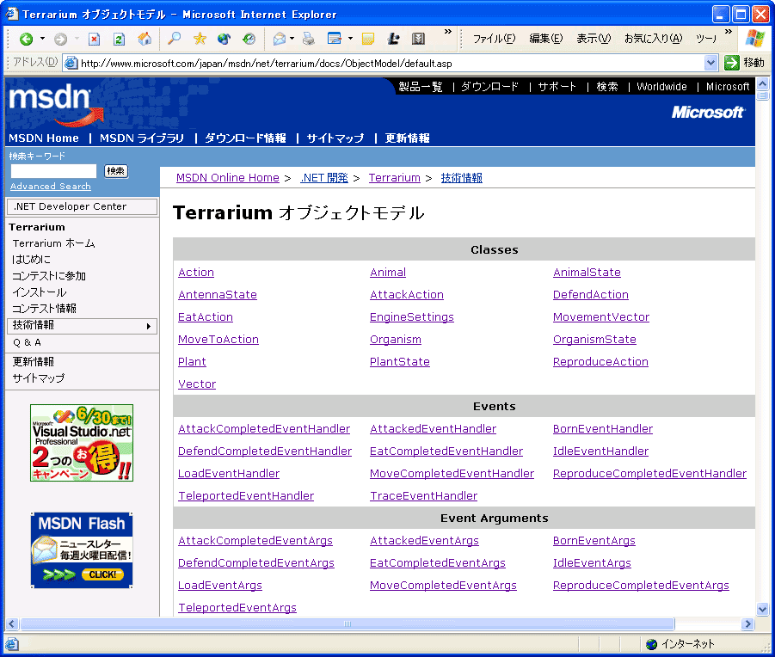Click the last gray toolbar icon

(x=418, y=39)
